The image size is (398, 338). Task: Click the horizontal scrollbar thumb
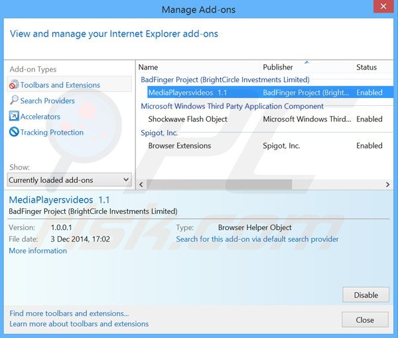pos(220,185)
